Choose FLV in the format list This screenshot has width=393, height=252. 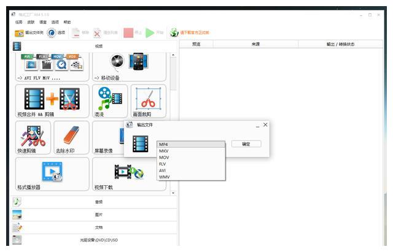coord(191,164)
